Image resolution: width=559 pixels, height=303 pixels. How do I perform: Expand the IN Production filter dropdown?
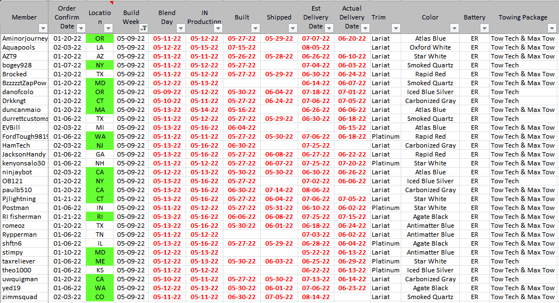pyautogui.click(x=219, y=28)
